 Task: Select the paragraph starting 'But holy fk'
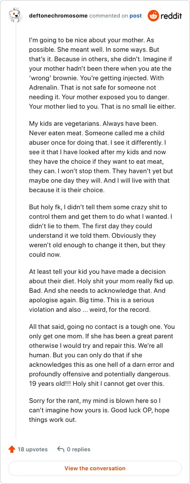coord(102,231)
